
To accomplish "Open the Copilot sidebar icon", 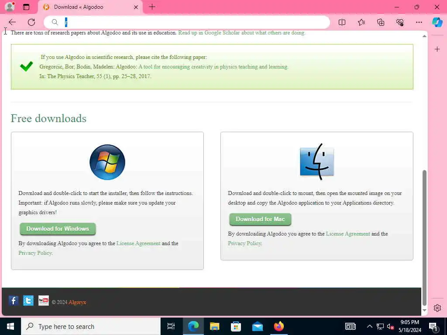I will click(x=437, y=22).
